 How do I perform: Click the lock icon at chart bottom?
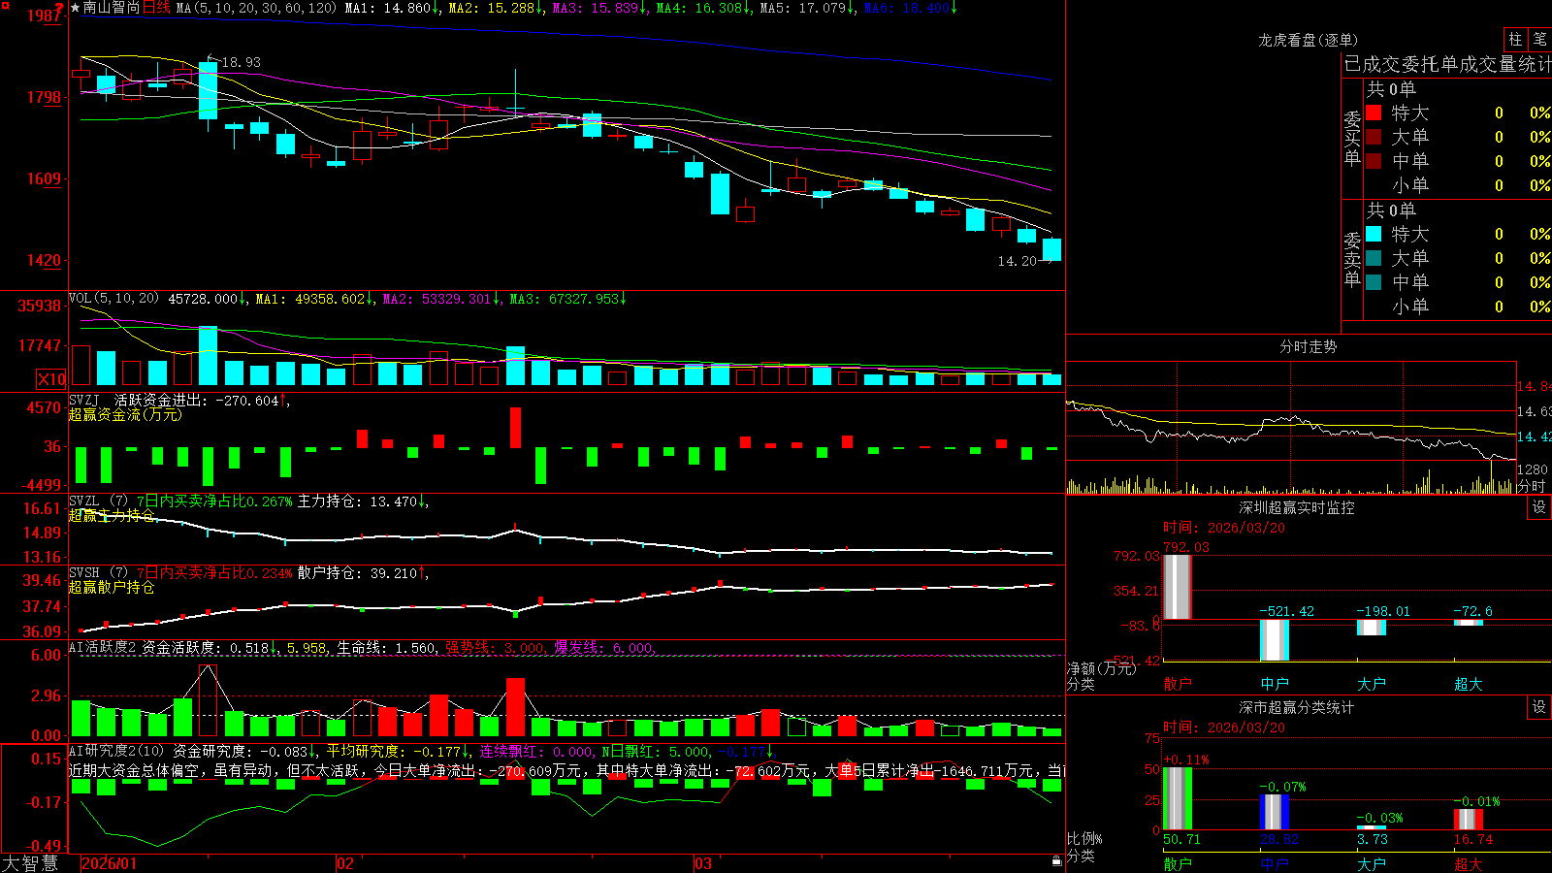point(1057,861)
